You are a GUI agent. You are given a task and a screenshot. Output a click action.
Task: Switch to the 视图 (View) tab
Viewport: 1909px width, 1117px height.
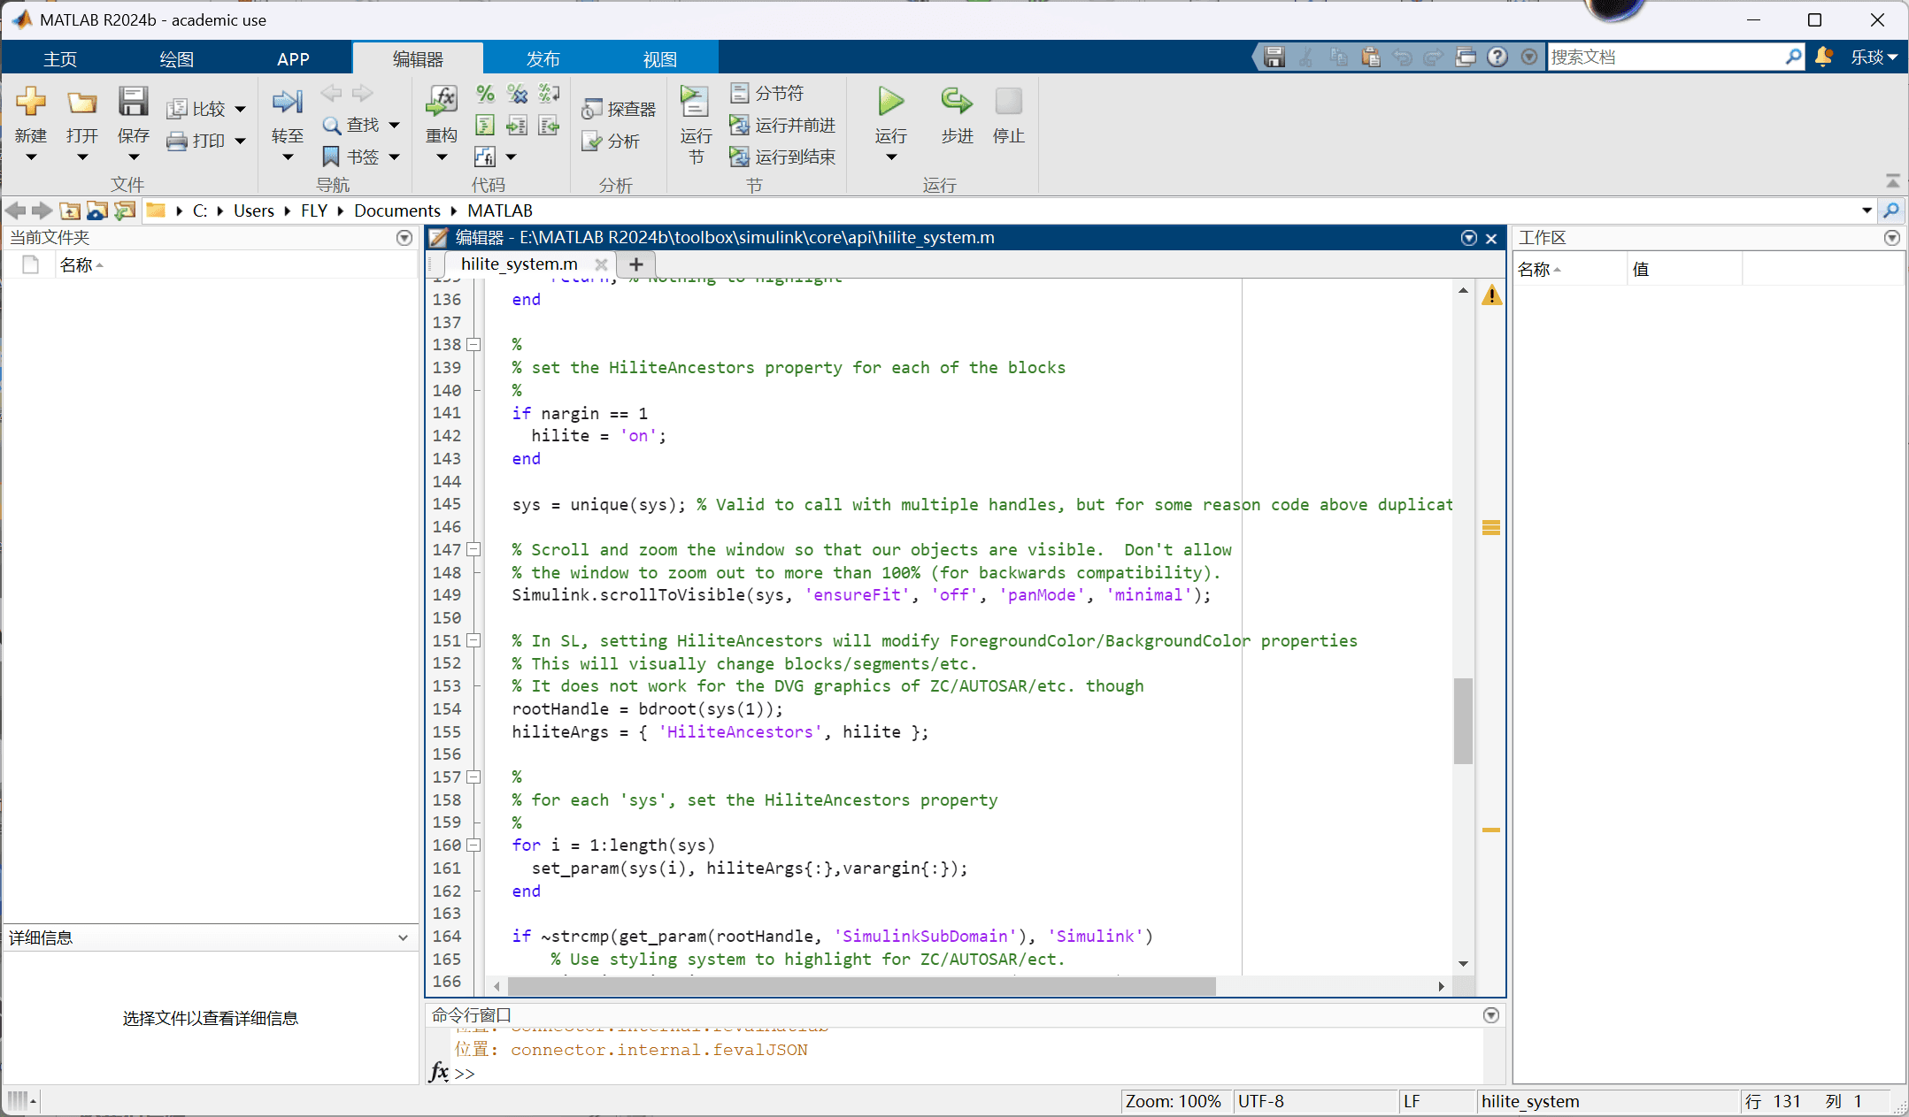click(x=659, y=59)
